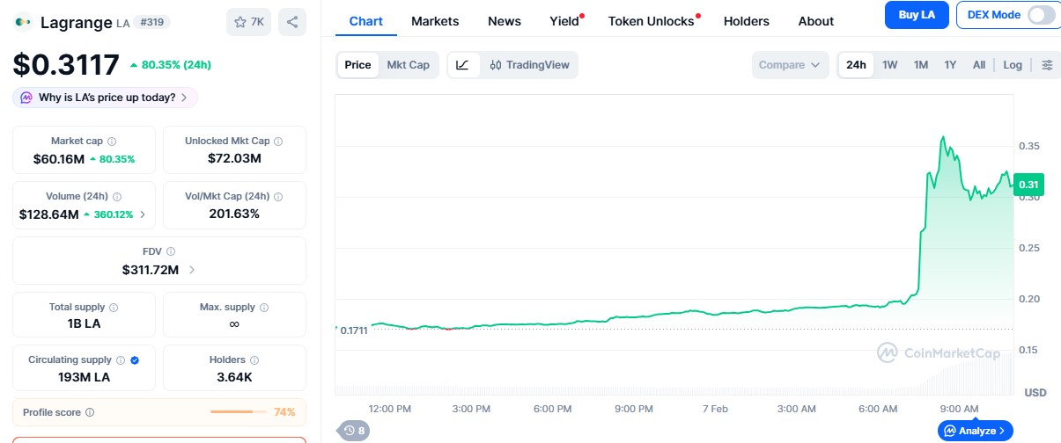Click the 7 Feb date label on axis
This screenshot has width=1061, height=443.
(714, 409)
